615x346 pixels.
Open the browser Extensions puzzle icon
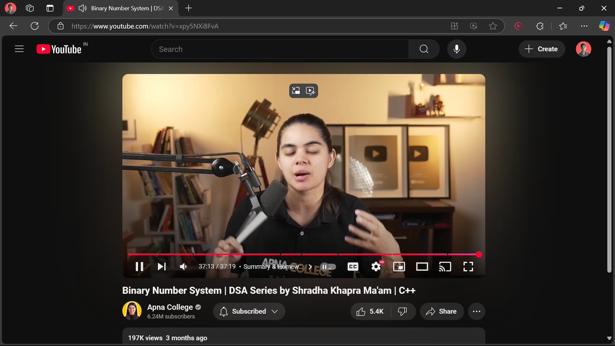(x=540, y=26)
